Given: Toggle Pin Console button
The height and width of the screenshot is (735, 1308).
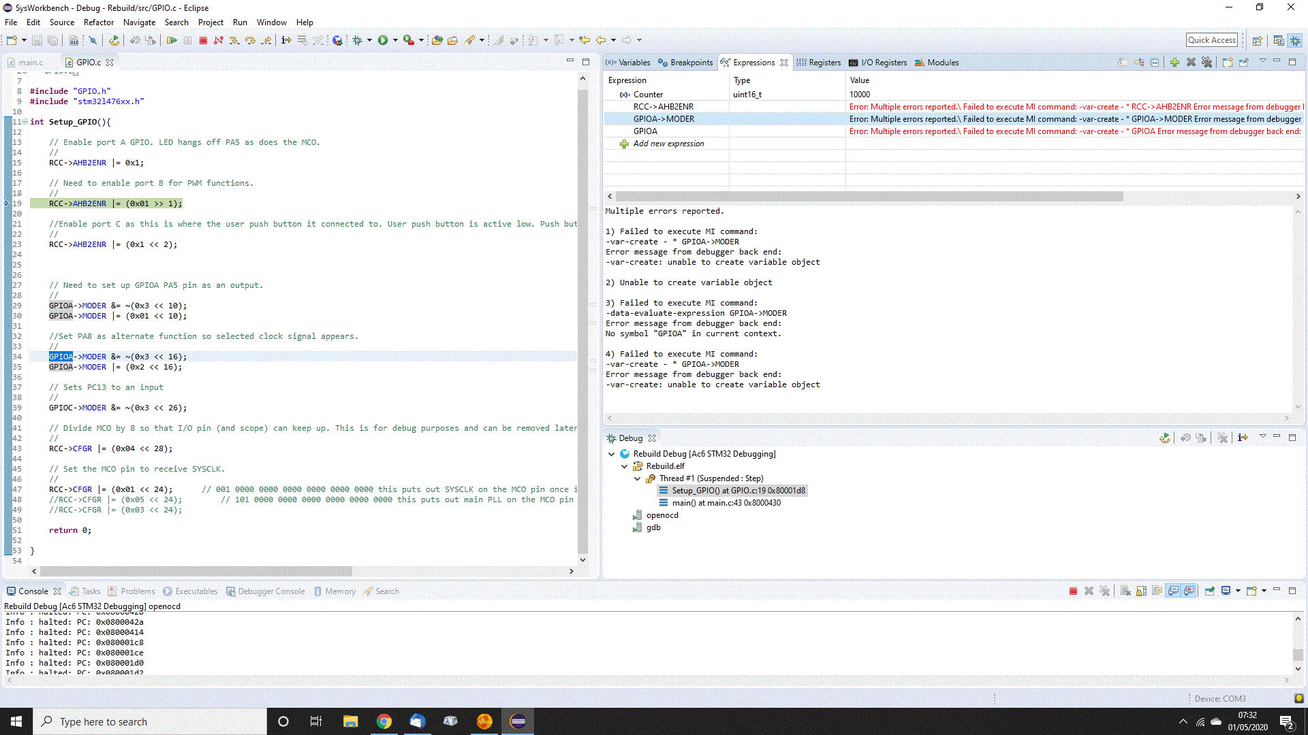Looking at the screenshot, I should [x=1210, y=591].
